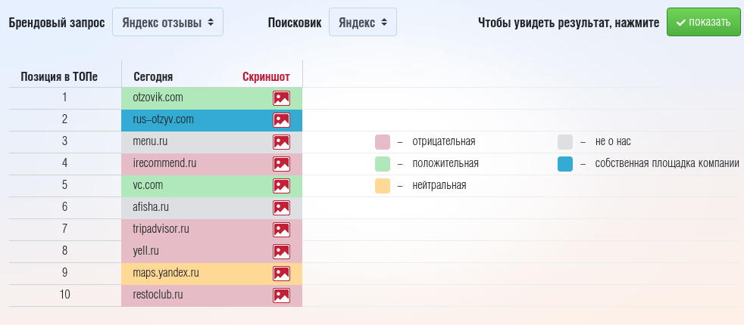
Task: Click the отрицательная legend label
Action: point(444,142)
